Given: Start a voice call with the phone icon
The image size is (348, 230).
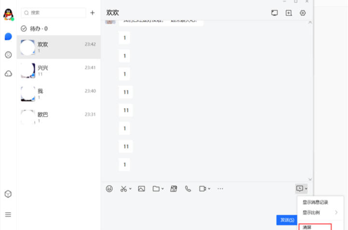Looking at the screenshot, I should pos(188,189).
